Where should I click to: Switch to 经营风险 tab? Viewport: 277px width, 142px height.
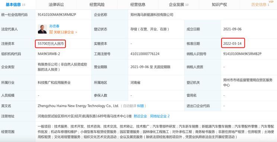(x=97, y=5)
